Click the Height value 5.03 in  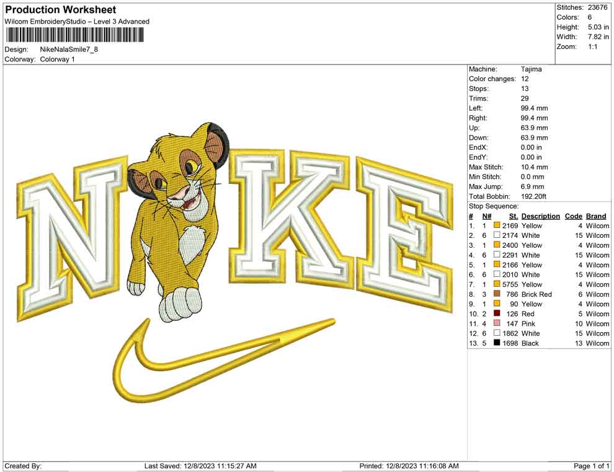pyautogui.click(x=598, y=27)
